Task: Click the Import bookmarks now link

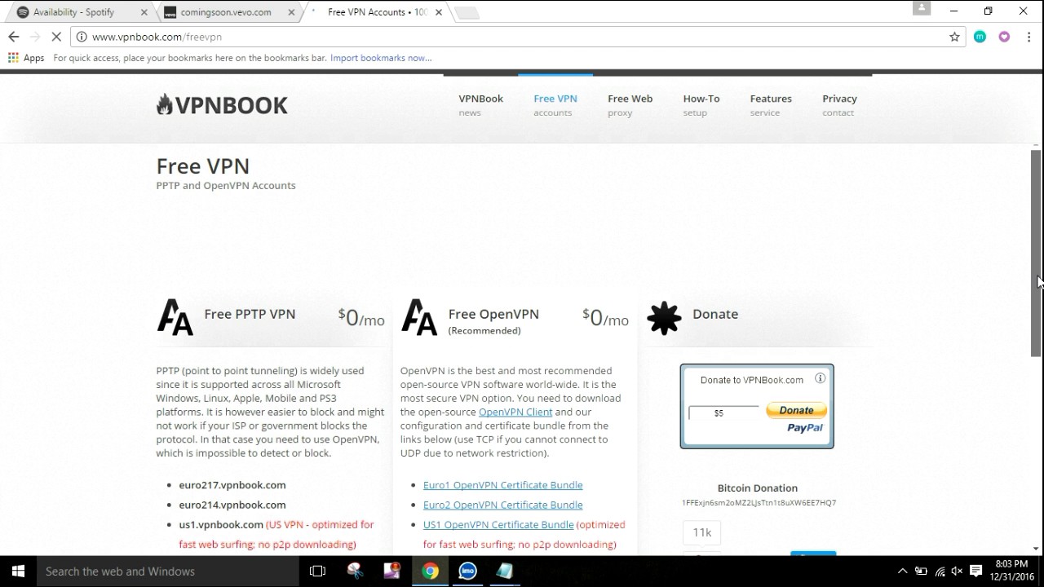Action: coord(381,58)
